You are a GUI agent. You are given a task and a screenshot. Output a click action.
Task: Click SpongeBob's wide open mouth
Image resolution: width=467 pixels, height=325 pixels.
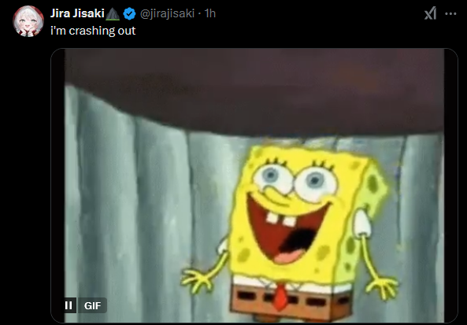click(287, 231)
